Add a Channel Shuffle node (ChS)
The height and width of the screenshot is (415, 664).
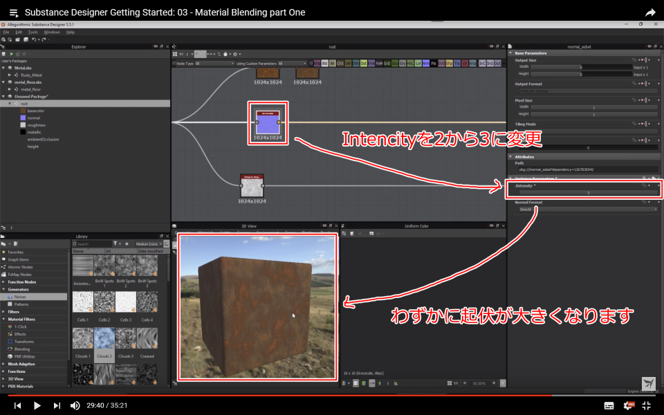point(340,63)
